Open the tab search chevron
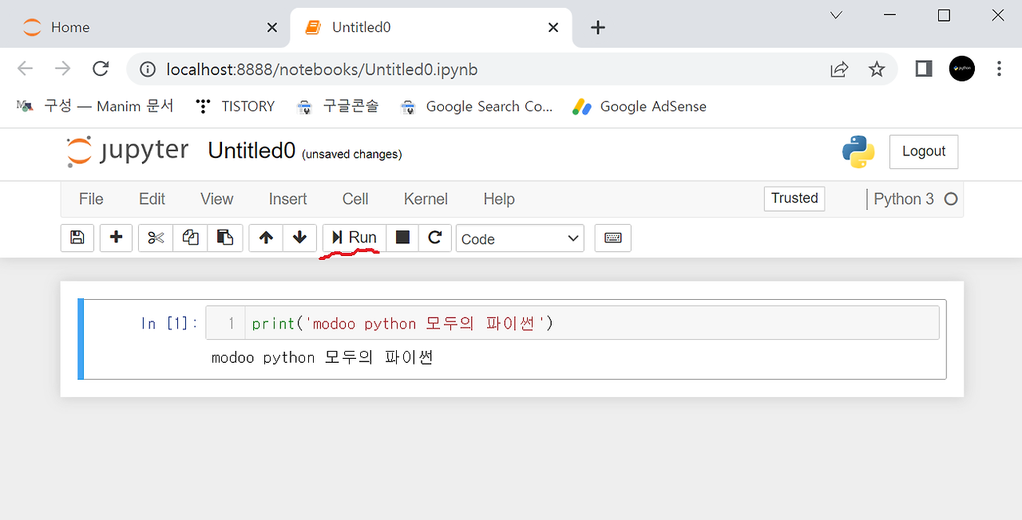Viewport: 1022px width, 520px height. click(836, 15)
